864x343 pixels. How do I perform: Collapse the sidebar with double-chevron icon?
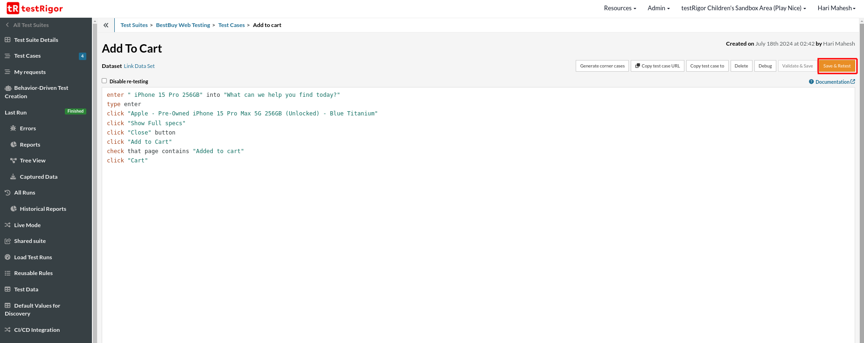(x=106, y=25)
